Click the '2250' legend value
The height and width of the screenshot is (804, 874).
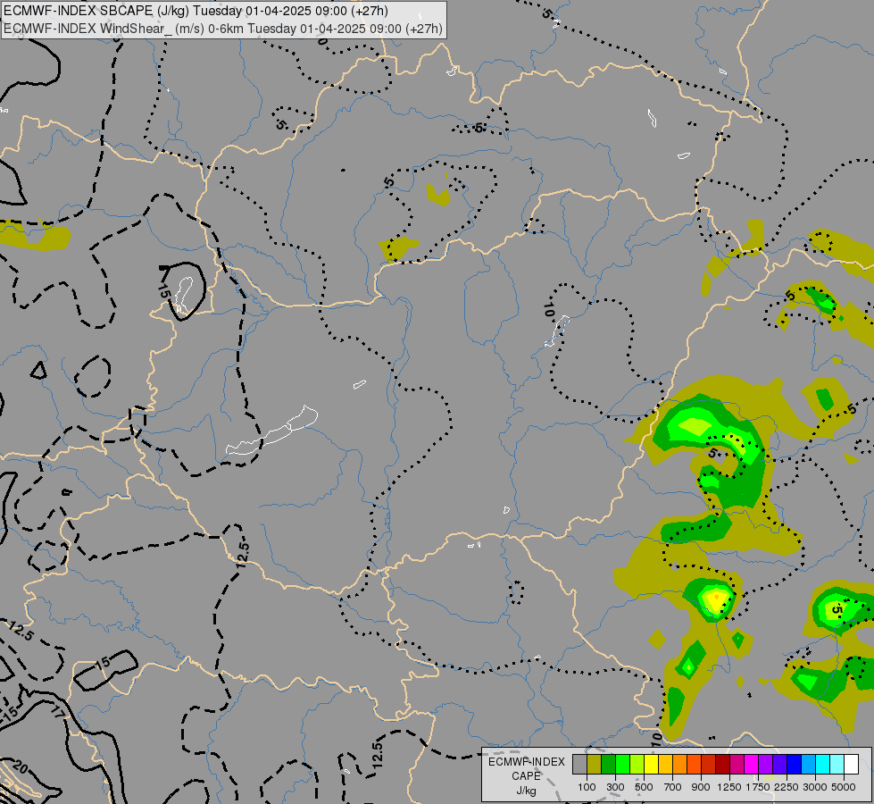coord(787,787)
